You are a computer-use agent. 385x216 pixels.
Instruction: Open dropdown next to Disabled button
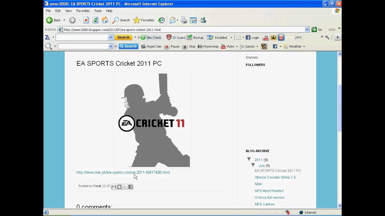pos(231,37)
